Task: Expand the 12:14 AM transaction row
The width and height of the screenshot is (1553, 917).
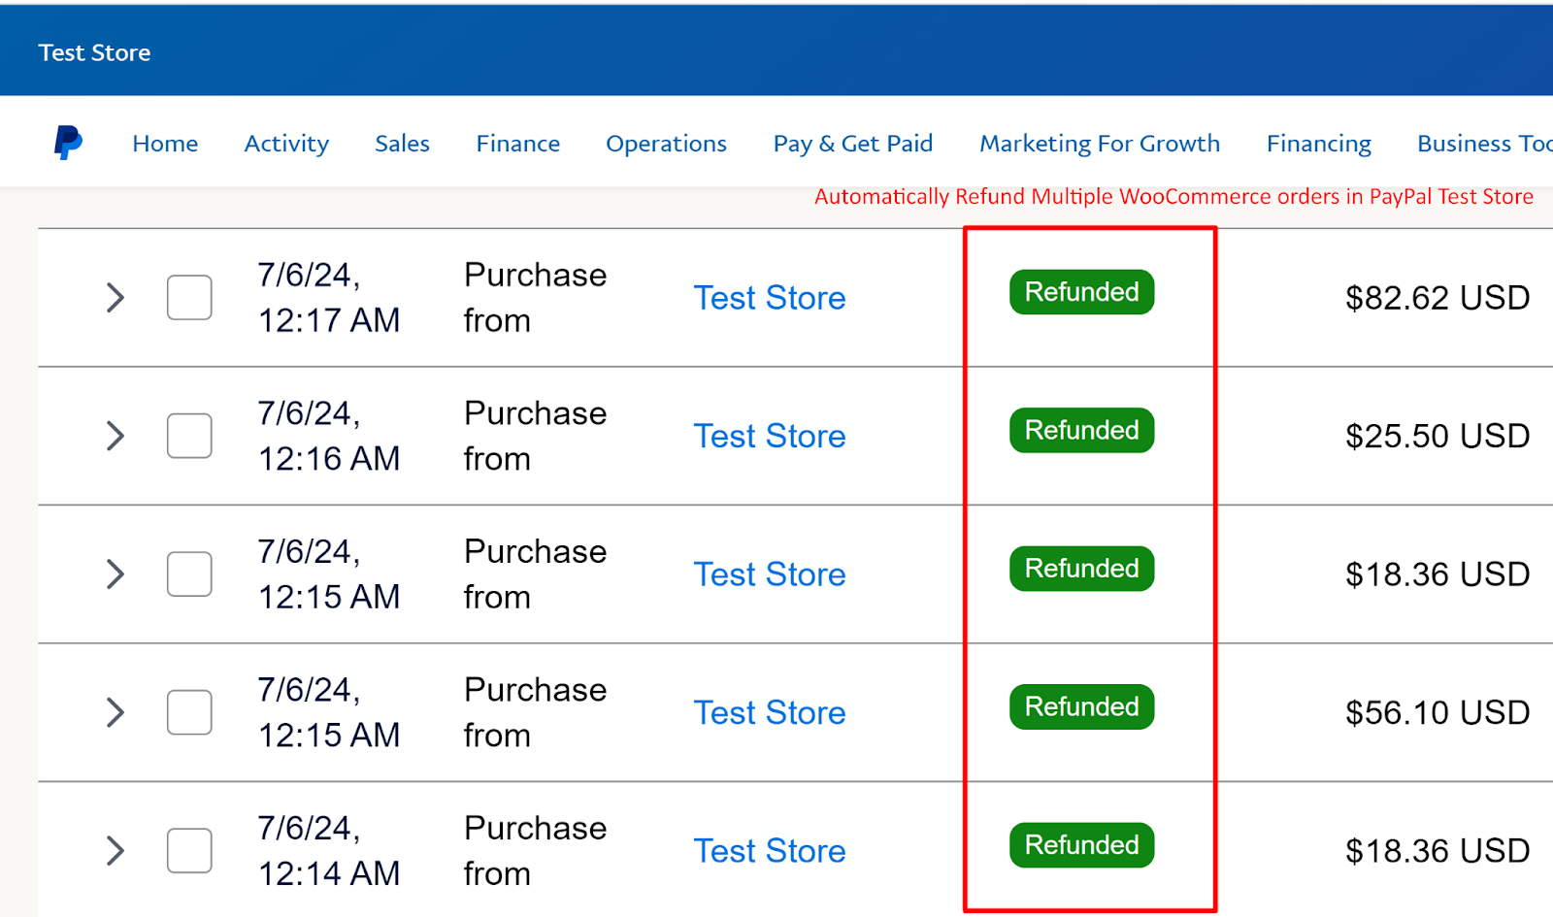Action: point(115,851)
